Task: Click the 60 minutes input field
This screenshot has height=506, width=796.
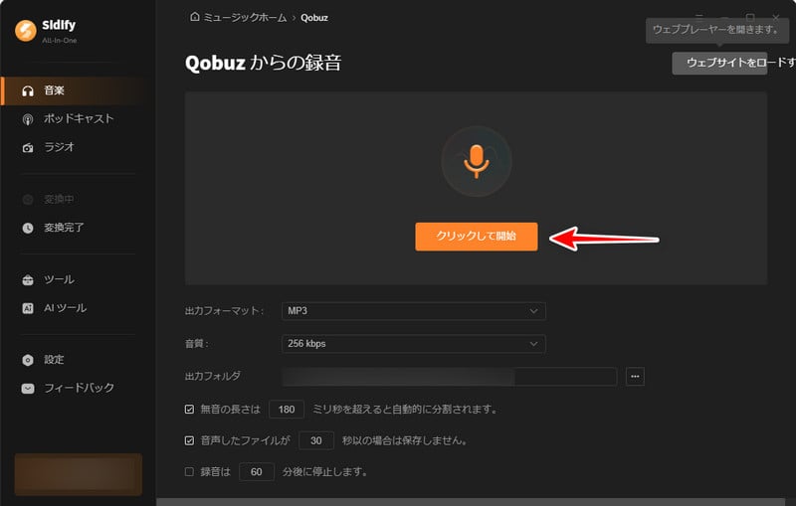Action: point(257,472)
